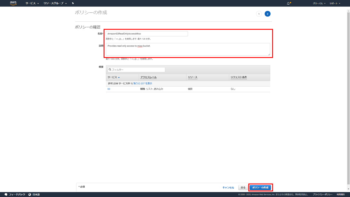Click the description text area
Screen dimensions: 350x197
click(188, 49)
